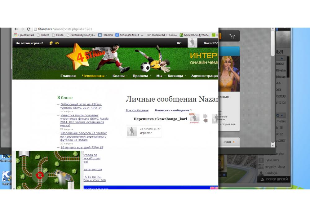Click the red rotate track switch in train game

[x=40, y=175]
